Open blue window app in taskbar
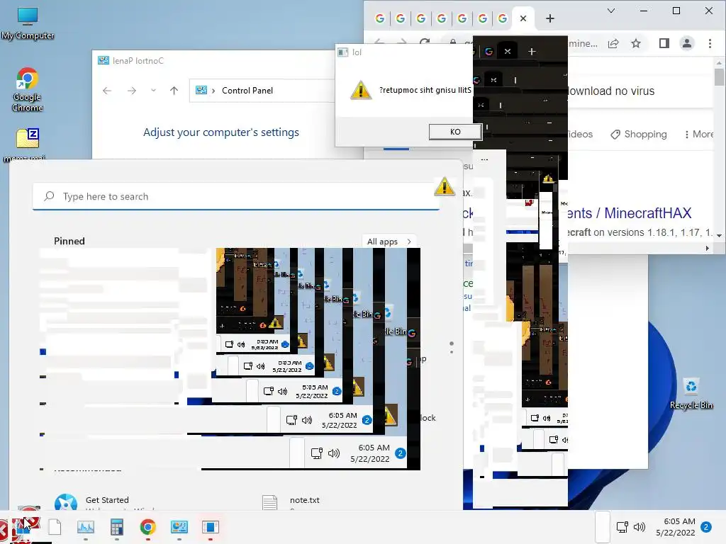The width and height of the screenshot is (726, 544). pos(210,527)
